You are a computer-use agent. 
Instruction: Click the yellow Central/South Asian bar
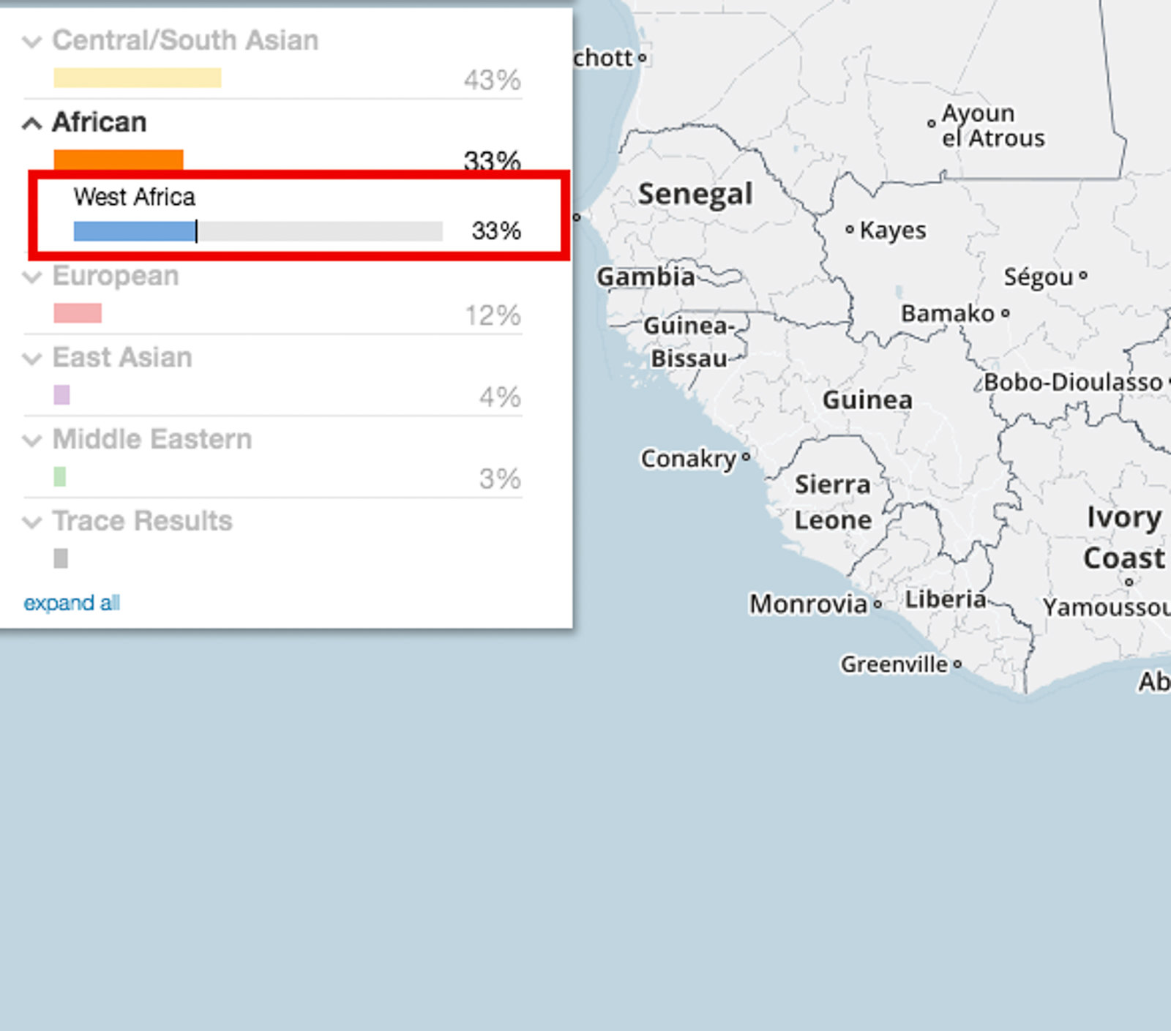137,78
